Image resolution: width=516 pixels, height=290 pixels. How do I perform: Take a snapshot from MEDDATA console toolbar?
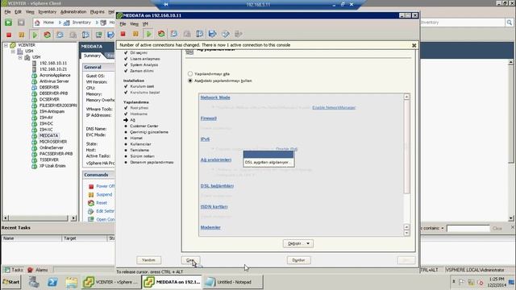coord(174,34)
